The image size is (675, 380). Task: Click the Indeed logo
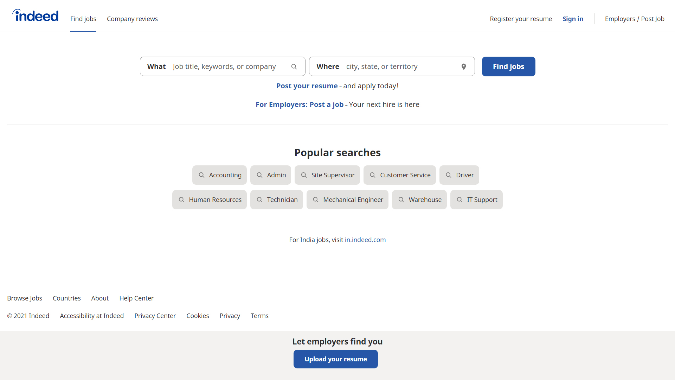[35, 15]
